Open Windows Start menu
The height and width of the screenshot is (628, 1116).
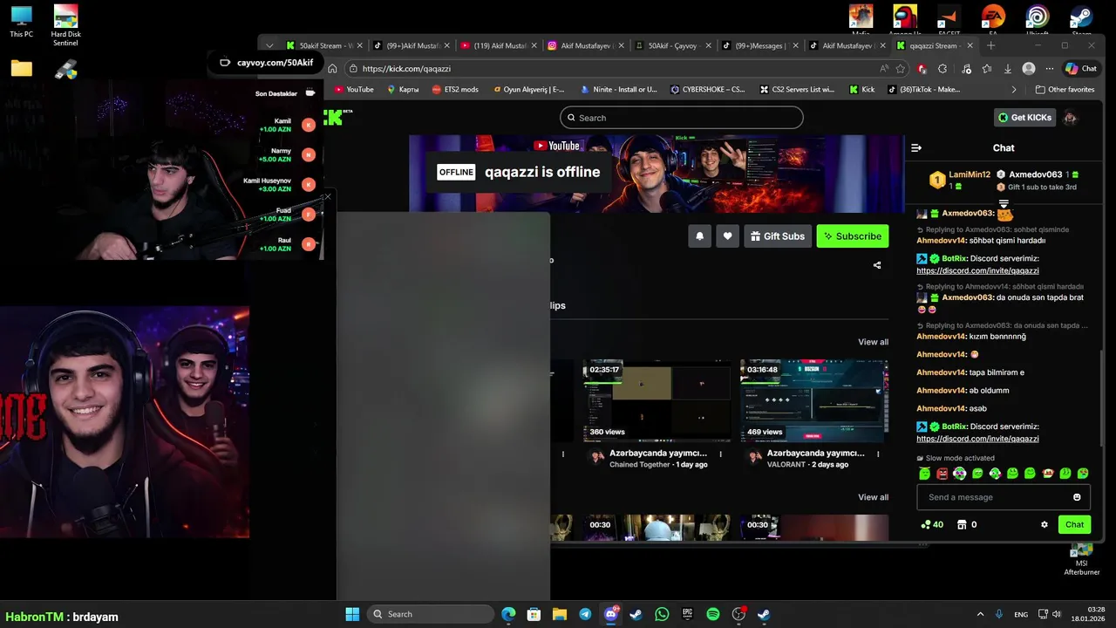[352, 614]
